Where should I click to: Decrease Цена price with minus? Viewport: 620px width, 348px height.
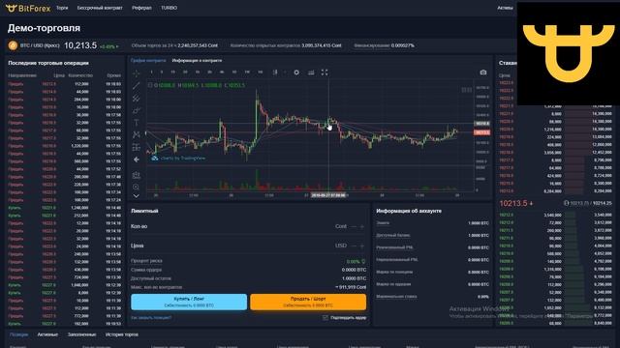coord(354,246)
